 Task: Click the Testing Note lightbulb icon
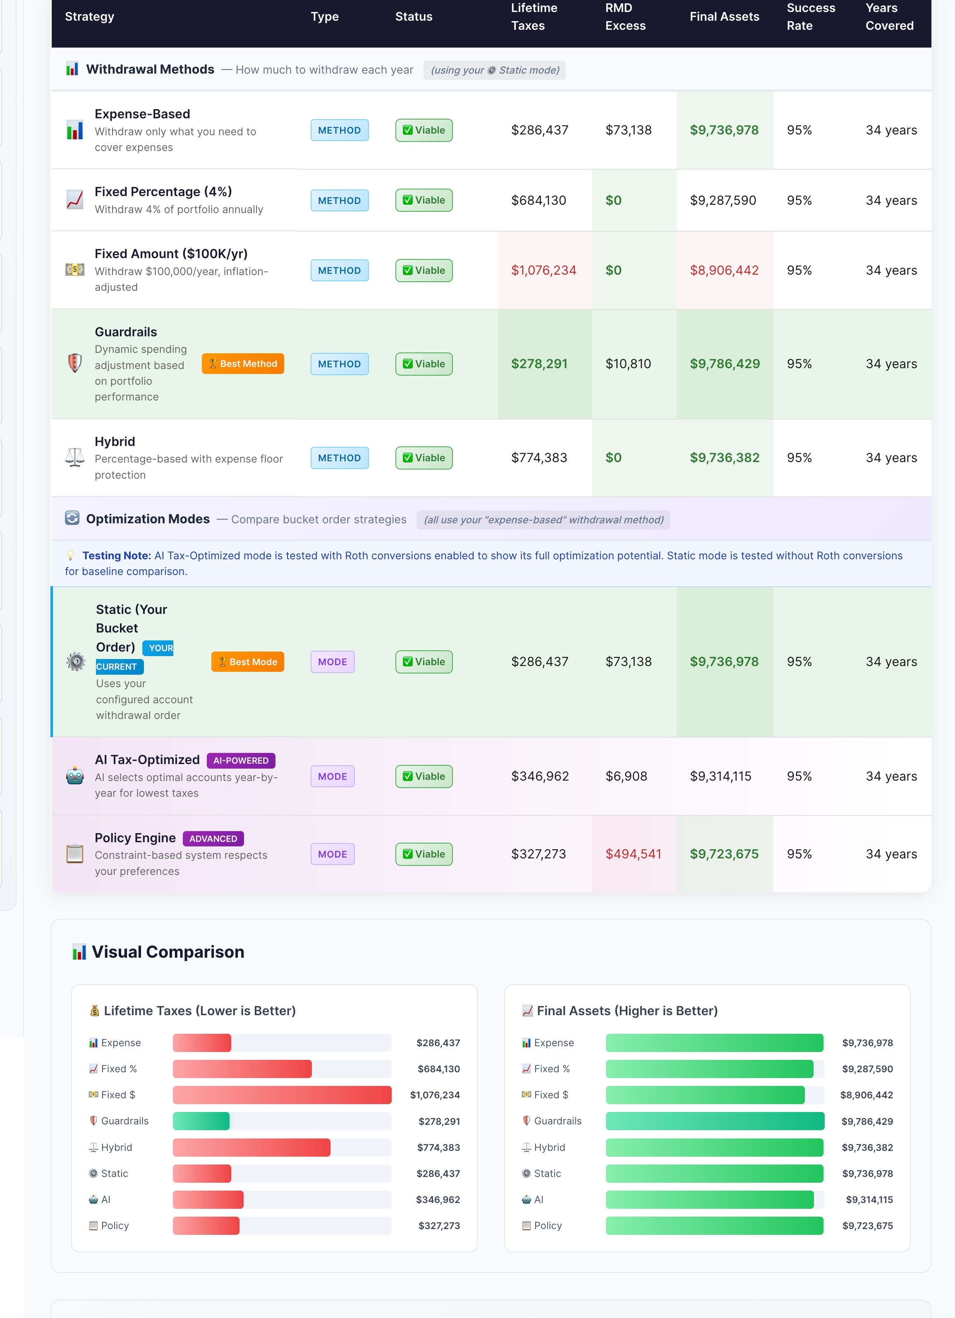pos(70,555)
